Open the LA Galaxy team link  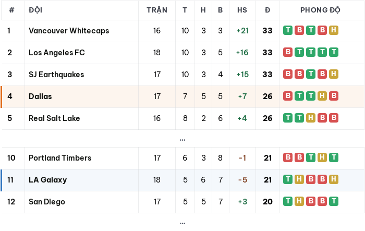tap(48, 180)
